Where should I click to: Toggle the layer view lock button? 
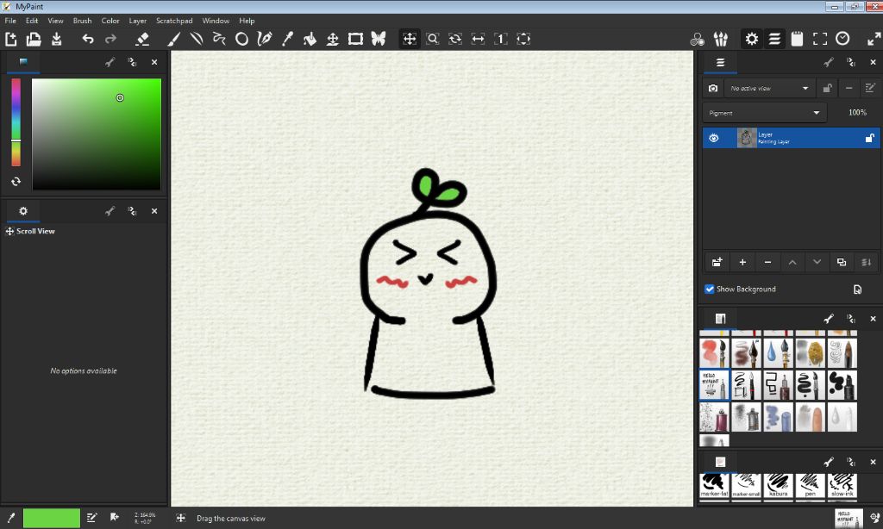(827, 89)
